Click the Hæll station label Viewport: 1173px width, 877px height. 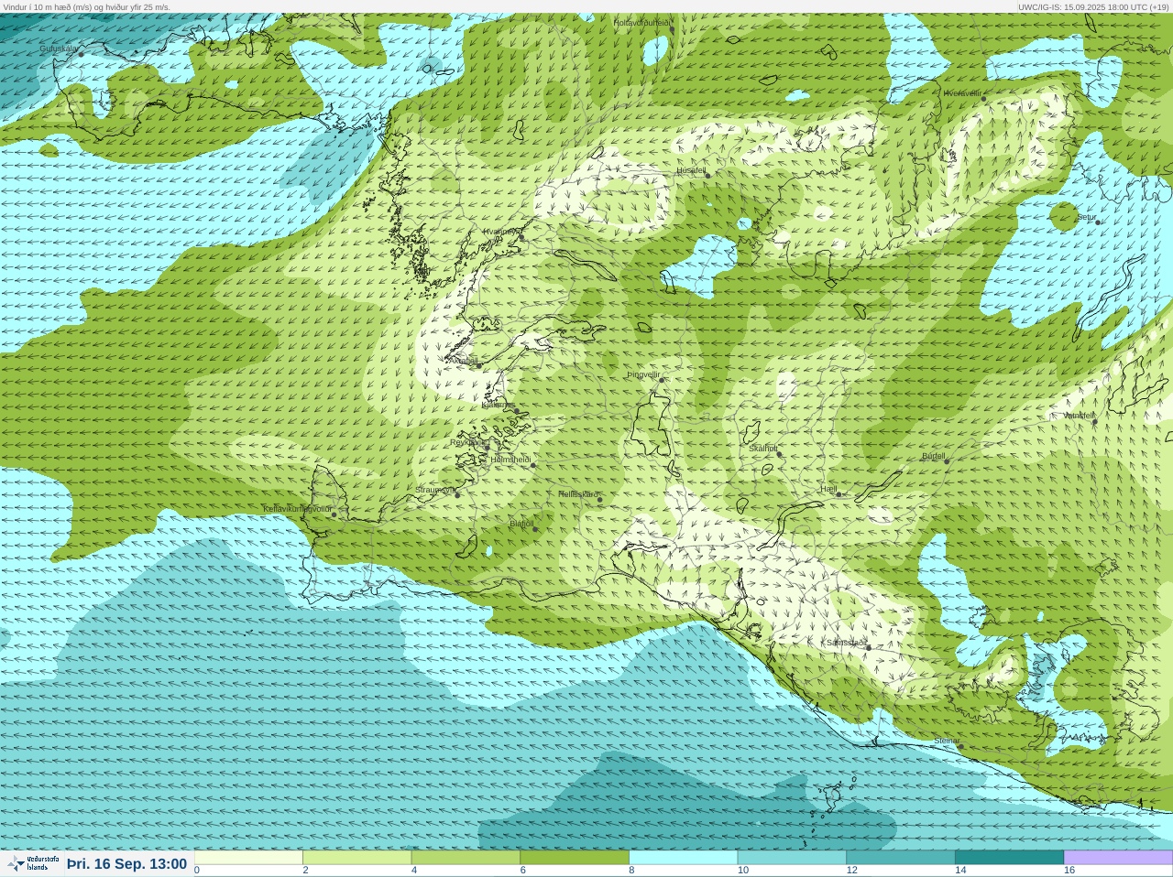point(829,490)
